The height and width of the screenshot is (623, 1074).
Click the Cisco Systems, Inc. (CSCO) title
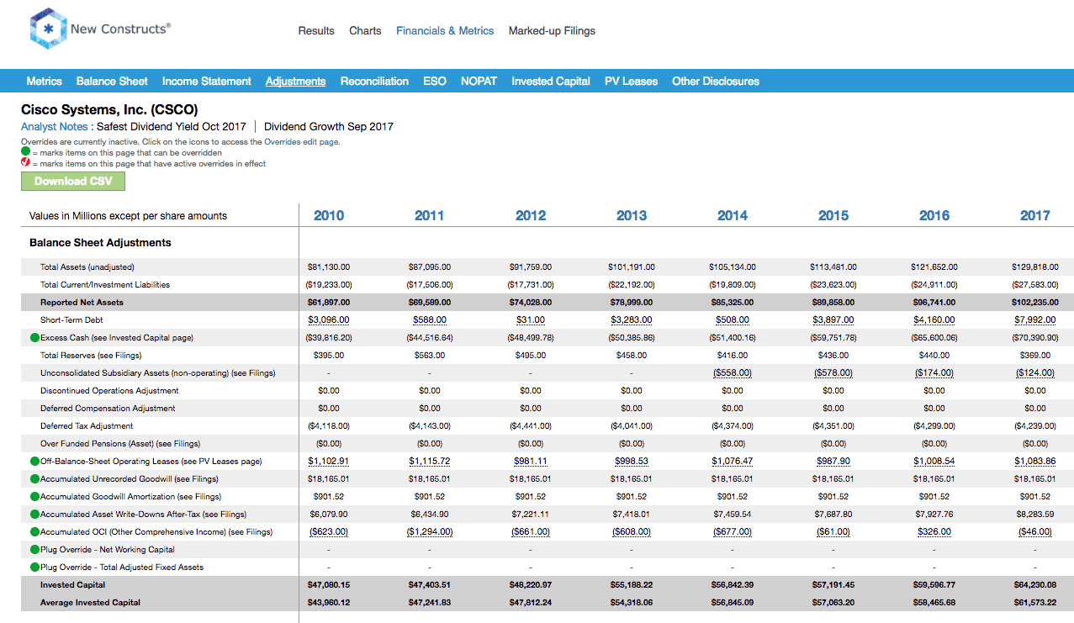point(109,110)
